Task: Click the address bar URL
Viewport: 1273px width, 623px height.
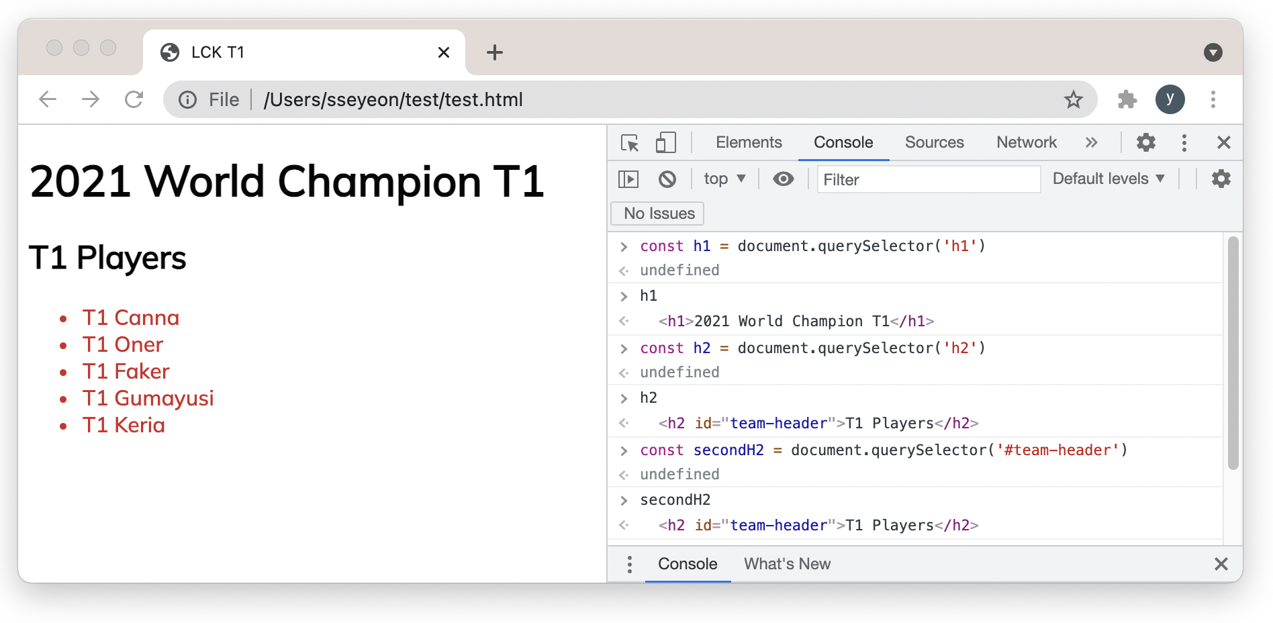Action: tap(393, 100)
